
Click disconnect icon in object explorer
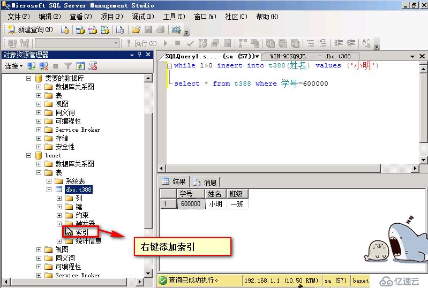(44, 66)
